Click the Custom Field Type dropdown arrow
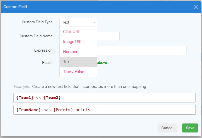The image size is (202, 138). [94, 23]
